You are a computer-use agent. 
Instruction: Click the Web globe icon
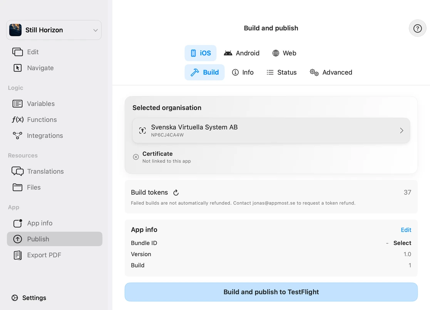(x=276, y=53)
